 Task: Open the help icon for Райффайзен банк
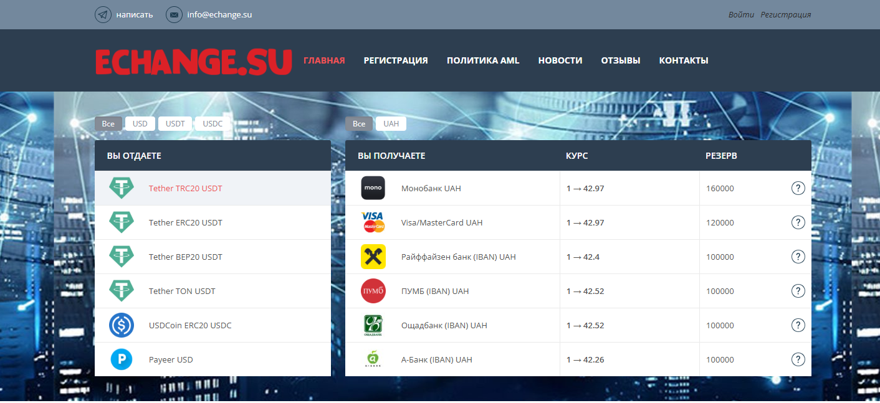798,257
